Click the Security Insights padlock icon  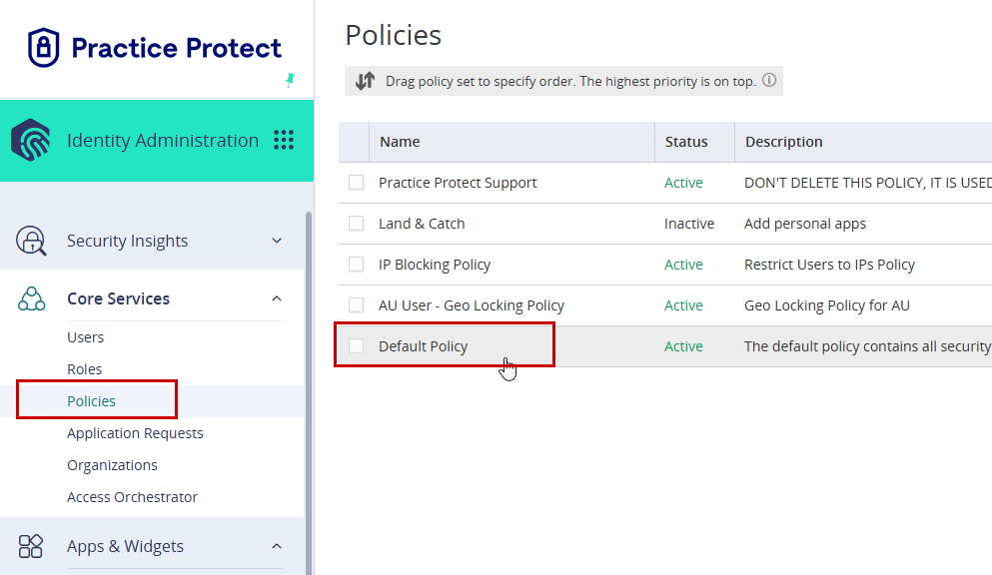click(31, 241)
